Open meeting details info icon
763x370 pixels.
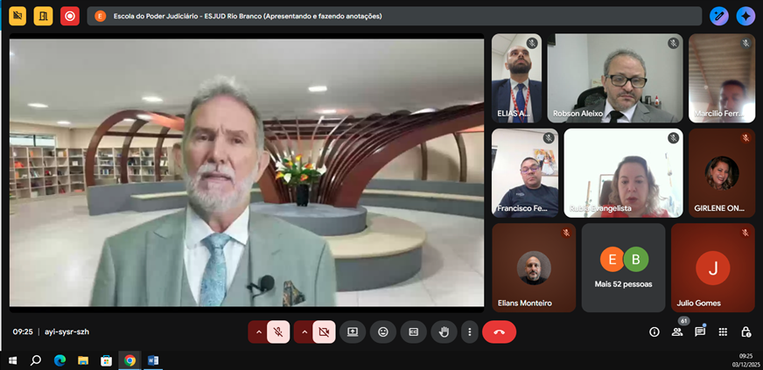tap(654, 332)
